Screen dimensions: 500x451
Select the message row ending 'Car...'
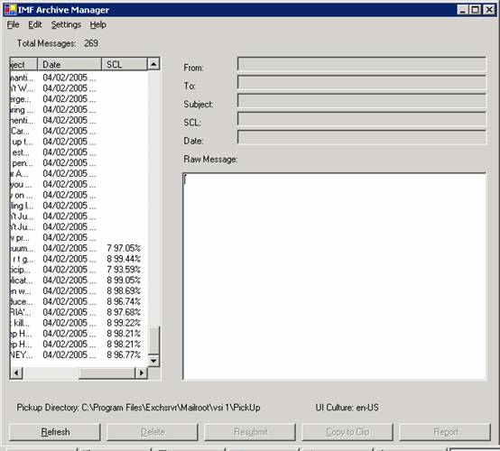(79, 131)
